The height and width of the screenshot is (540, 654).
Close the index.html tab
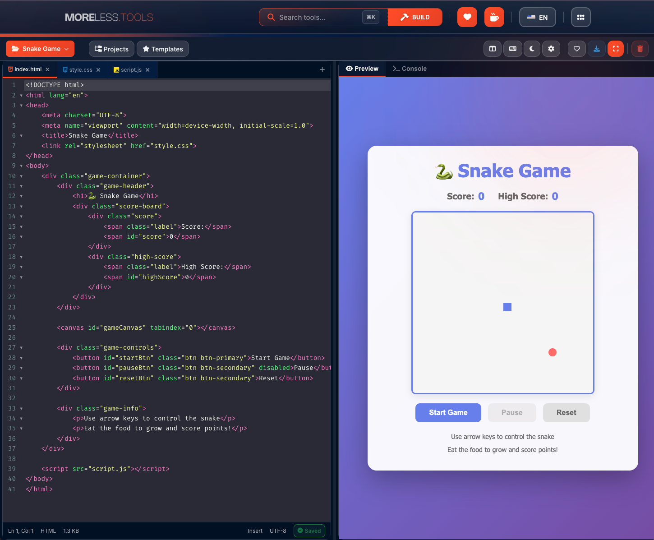point(47,69)
